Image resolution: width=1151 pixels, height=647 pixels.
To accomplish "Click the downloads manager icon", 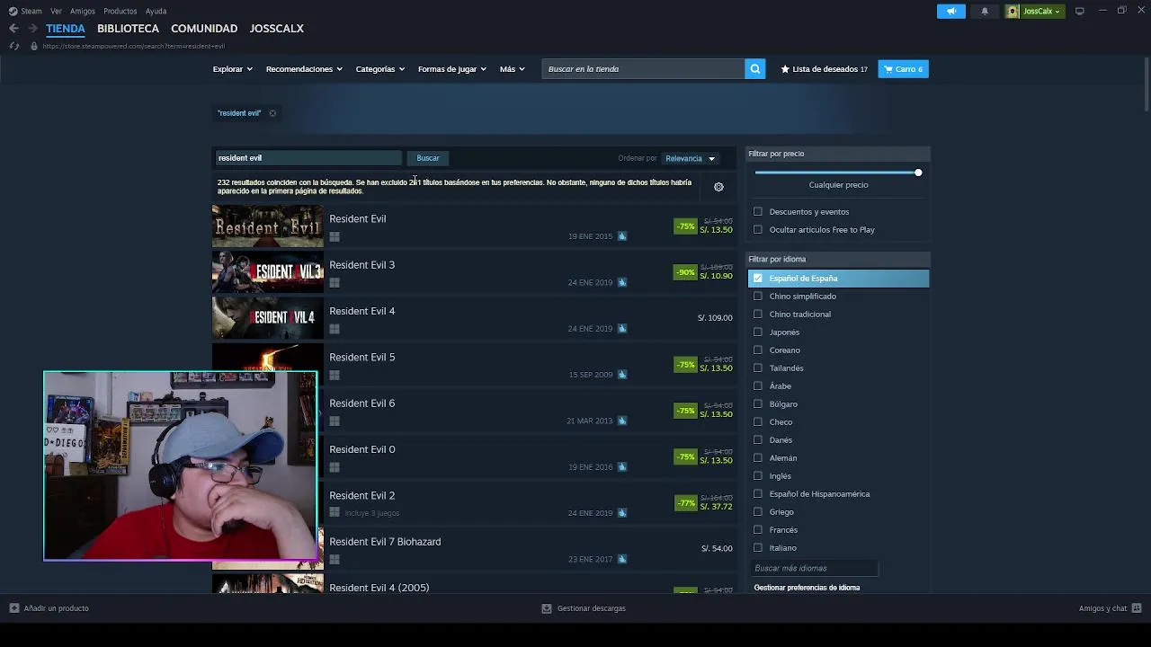I will tap(546, 608).
